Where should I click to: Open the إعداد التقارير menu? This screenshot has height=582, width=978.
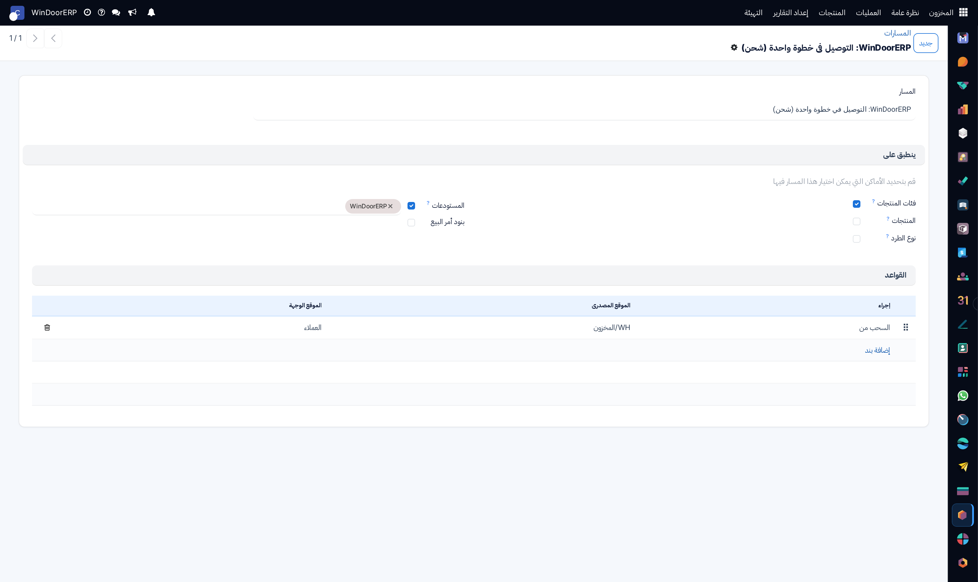791,13
